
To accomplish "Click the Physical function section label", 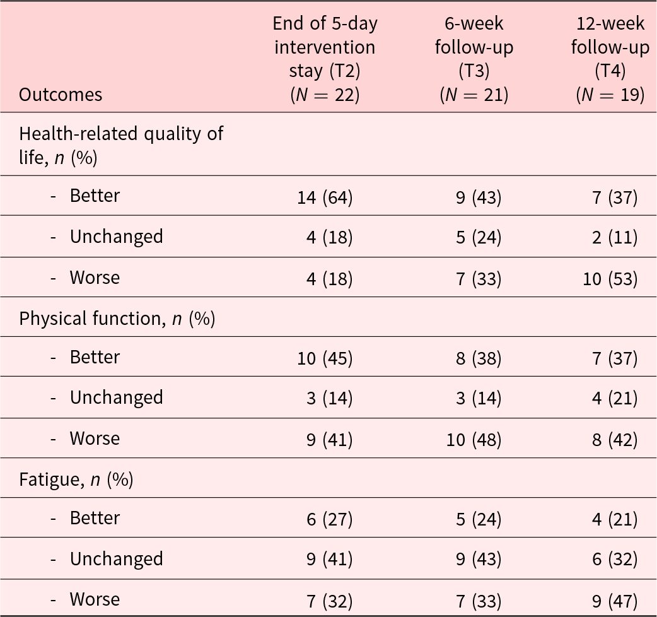I will pos(117,319).
